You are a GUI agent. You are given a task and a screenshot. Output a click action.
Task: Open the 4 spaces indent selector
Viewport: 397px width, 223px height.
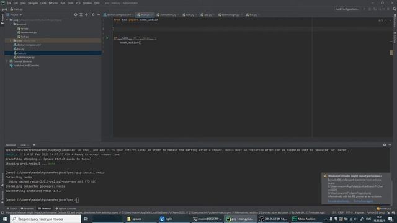tap(359, 212)
